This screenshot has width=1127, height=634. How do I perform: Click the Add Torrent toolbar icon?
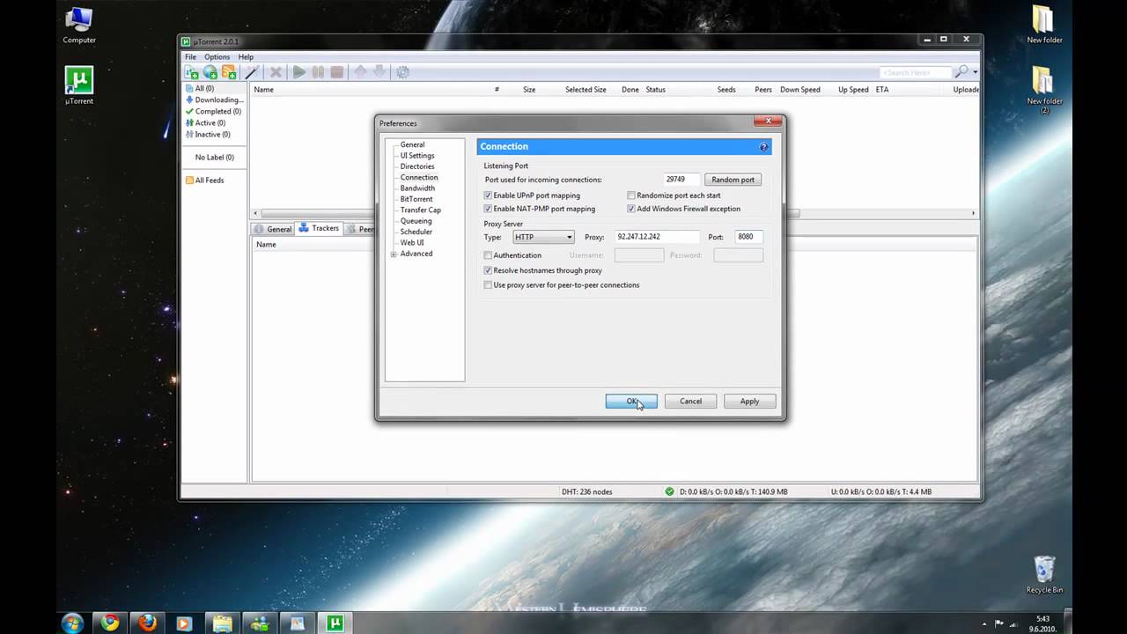pos(191,72)
